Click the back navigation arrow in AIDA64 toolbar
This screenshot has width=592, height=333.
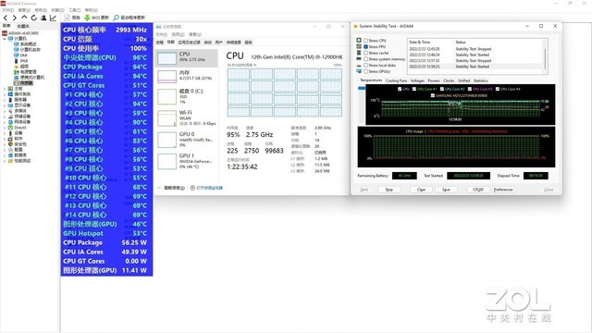pos(6,18)
